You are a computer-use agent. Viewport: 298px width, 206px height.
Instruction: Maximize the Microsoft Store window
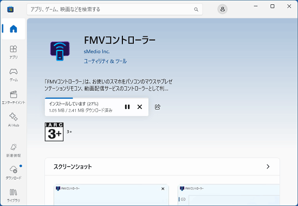273,7
